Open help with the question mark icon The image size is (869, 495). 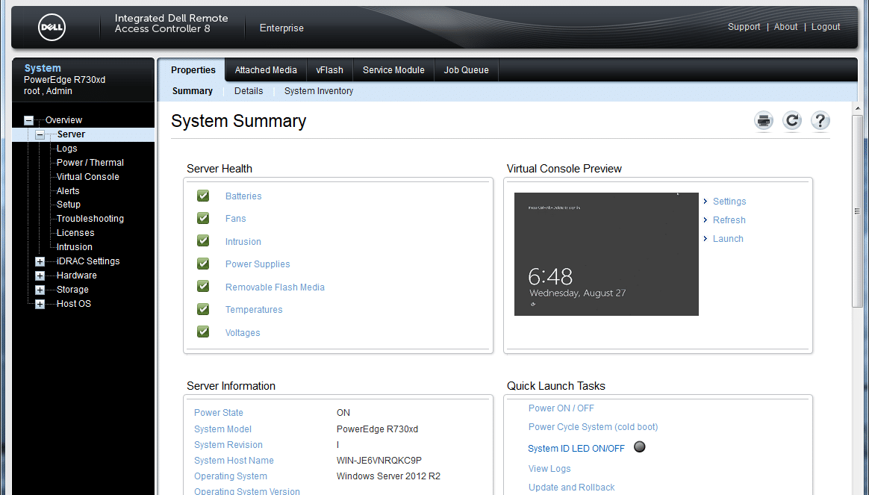820,121
